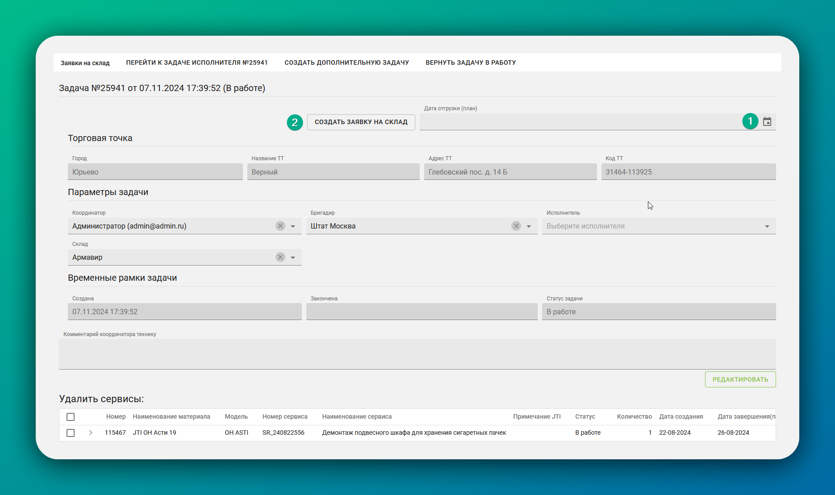Sort by Примечание JTI column header
Screen dimensions: 835x495
pyautogui.click(x=537, y=416)
